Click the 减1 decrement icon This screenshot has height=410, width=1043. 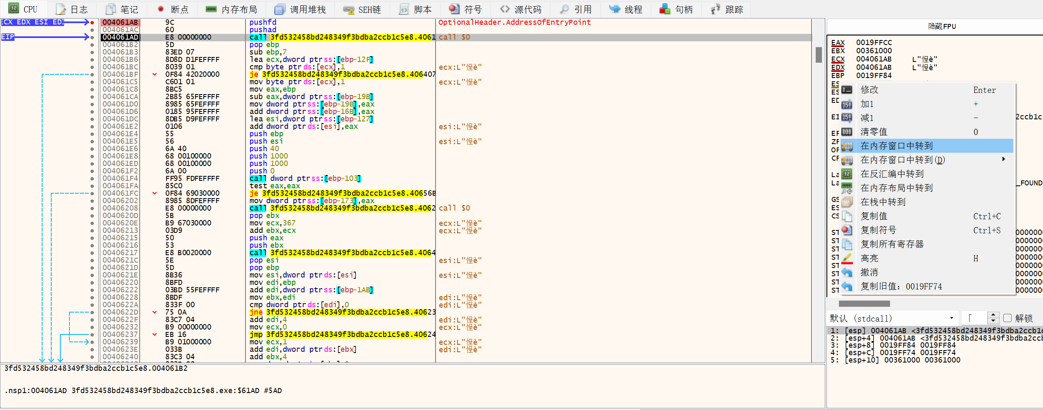847,118
